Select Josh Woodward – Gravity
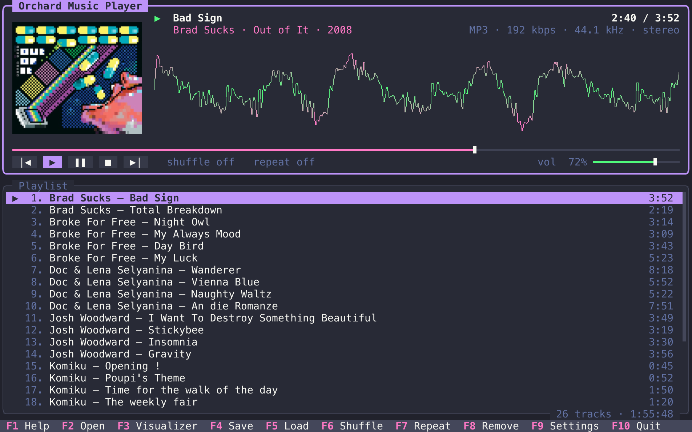 344,354
